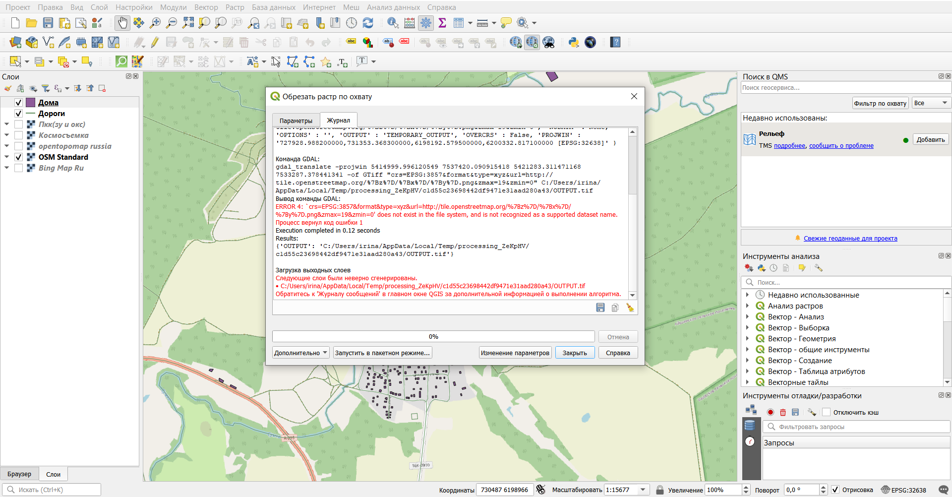This screenshot has width=952, height=497.
Task: Uncheck the Отрисовка render checkbox
Action: [x=835, y=490]
